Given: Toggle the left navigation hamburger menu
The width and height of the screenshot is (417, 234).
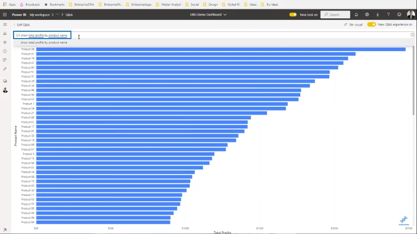Looking at the screenshot, I should click(5, 24).
